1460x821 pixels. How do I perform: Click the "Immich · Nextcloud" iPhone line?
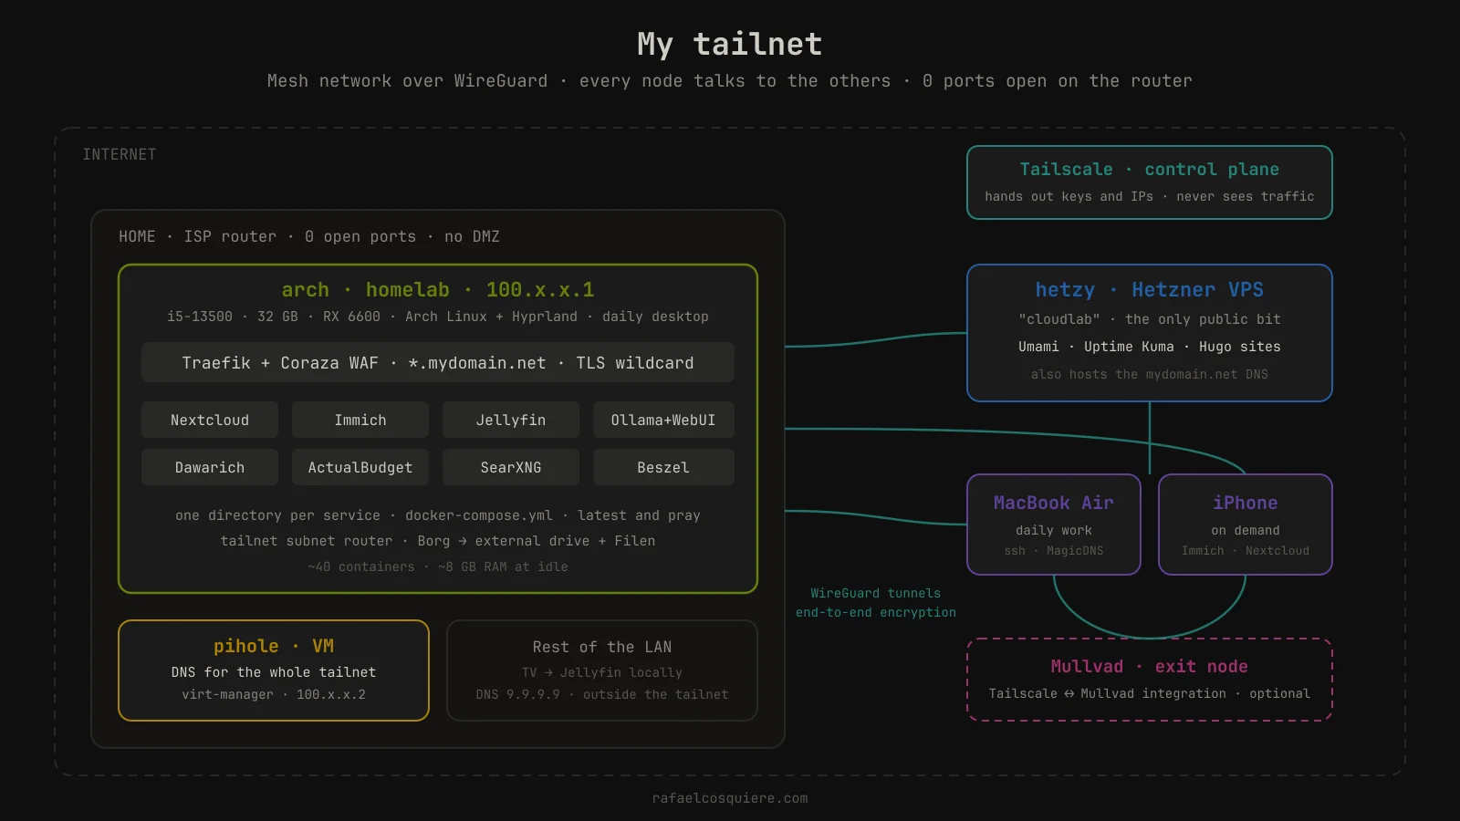tap(1246, 551)
